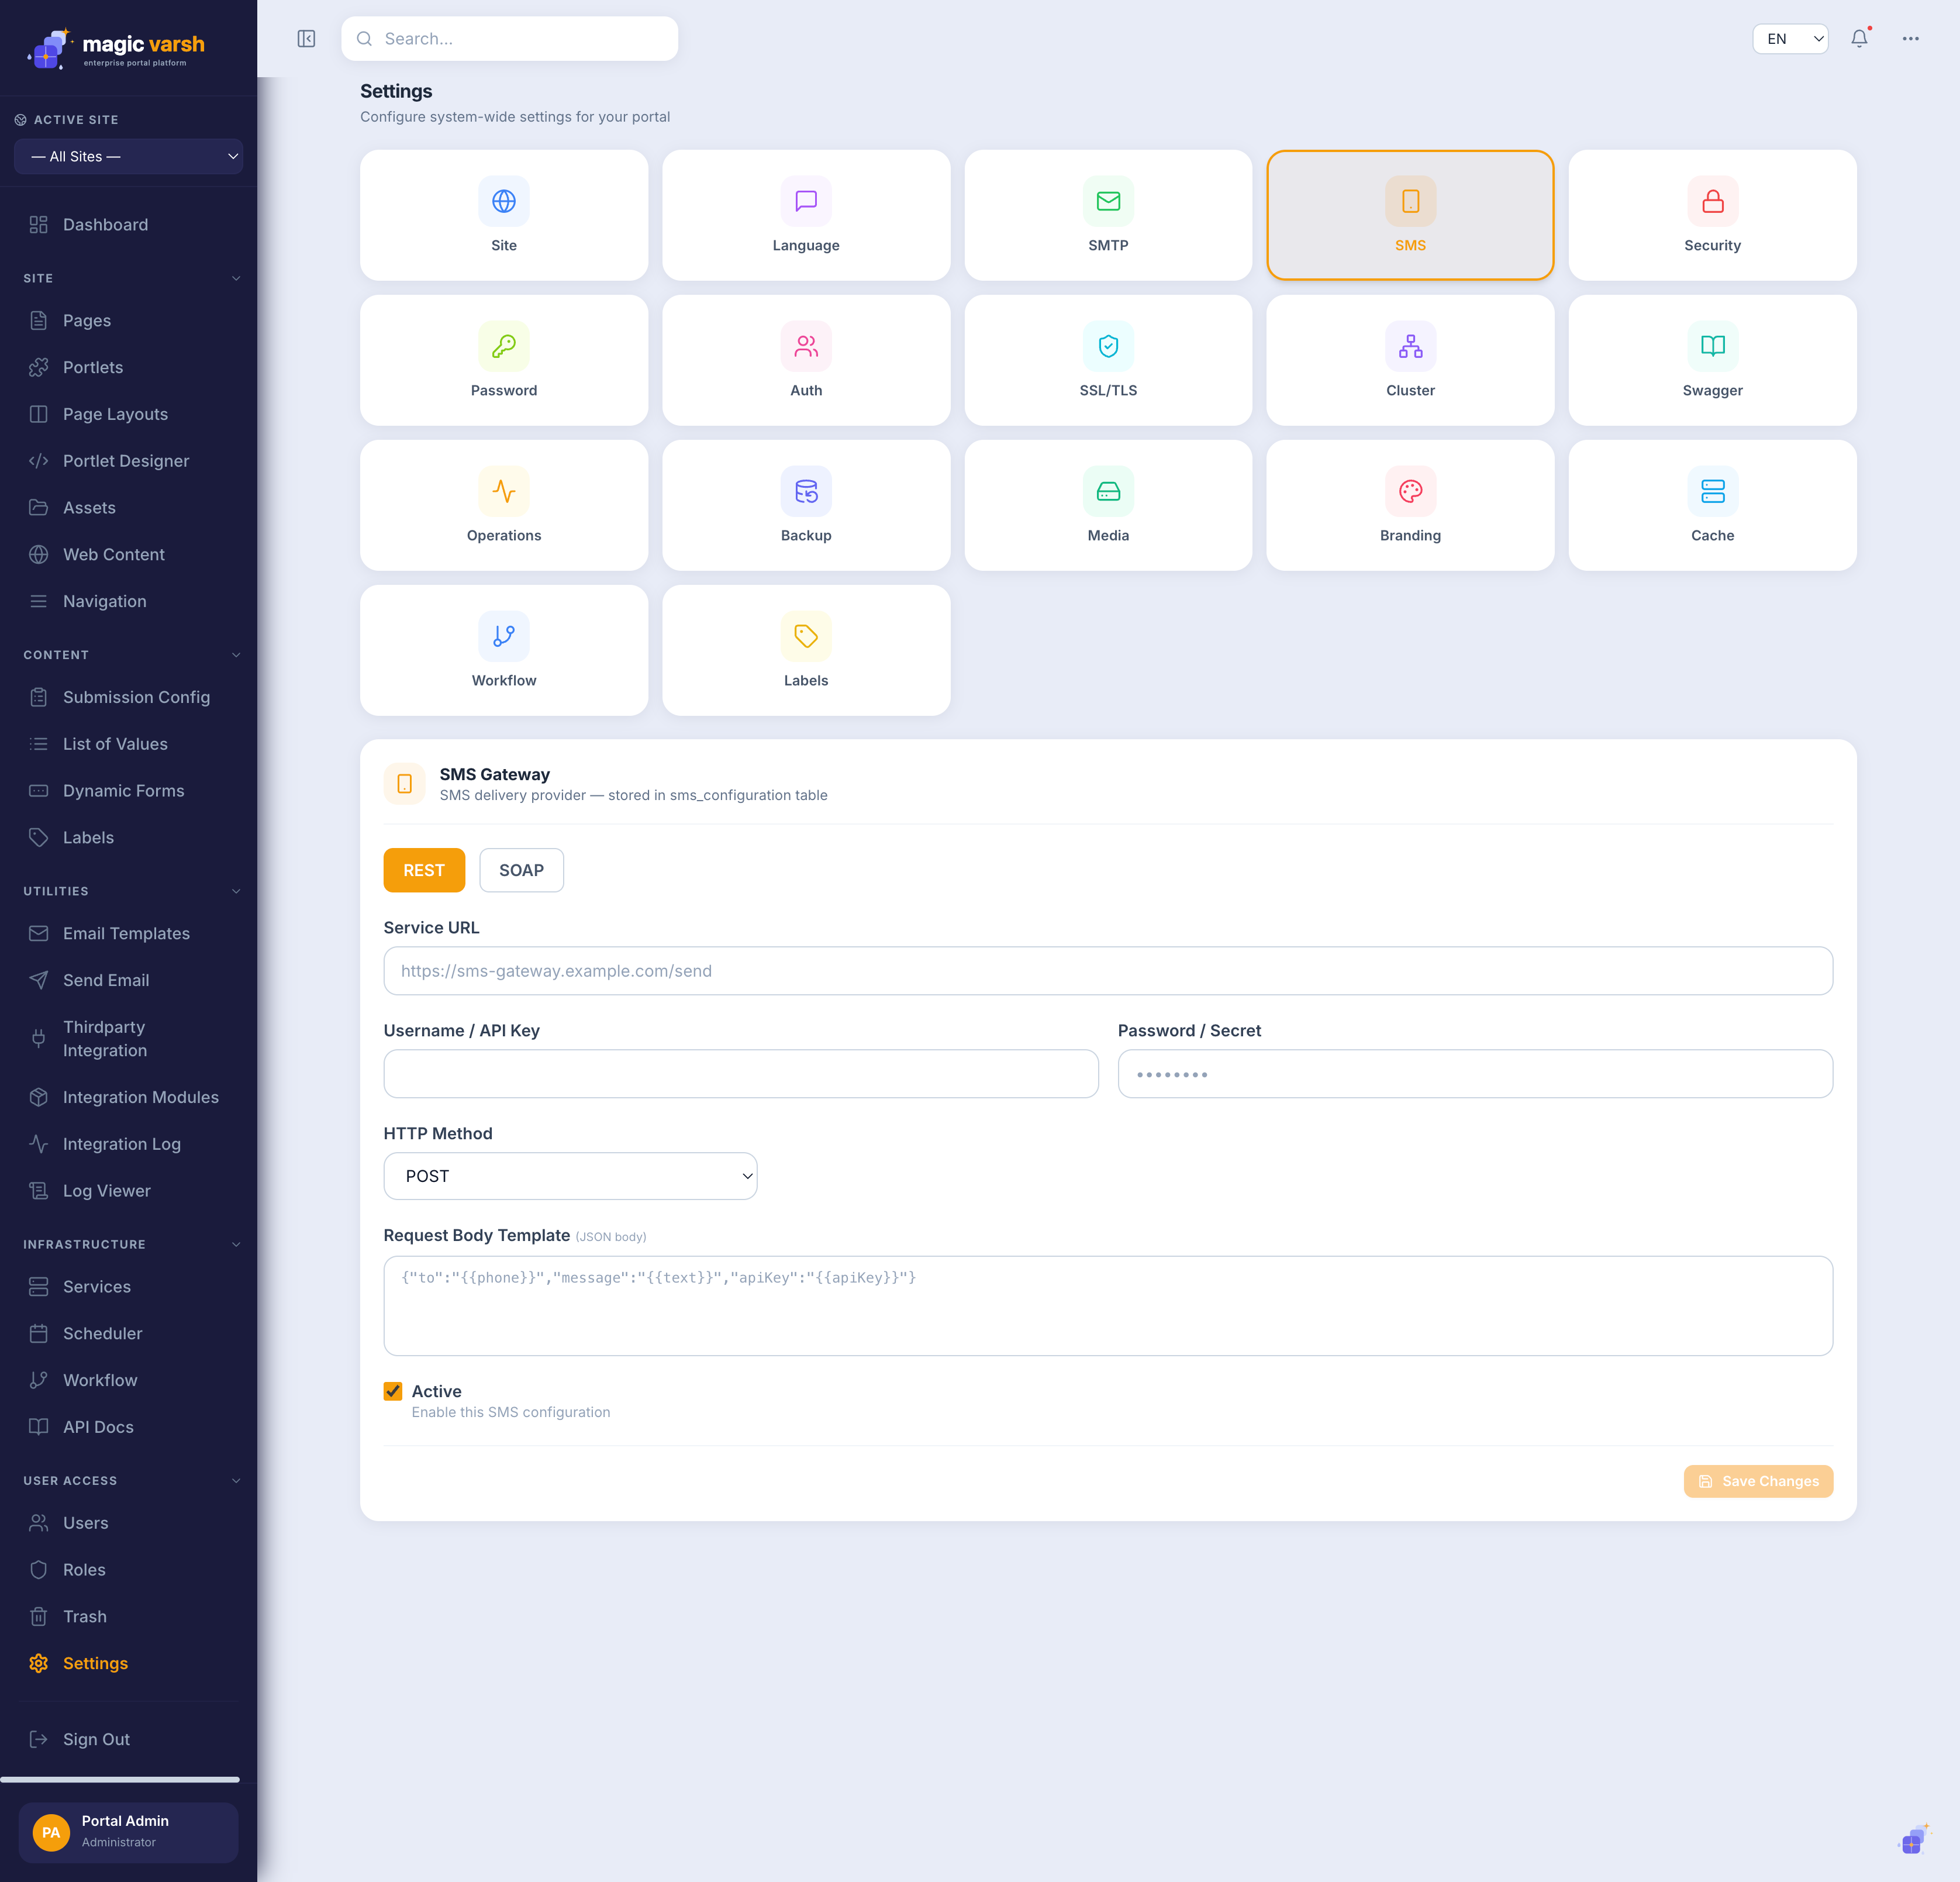Open Trash in the sidebar
The image size is (1960, 1882).
pyautogui.click(x=129, y=1616)
